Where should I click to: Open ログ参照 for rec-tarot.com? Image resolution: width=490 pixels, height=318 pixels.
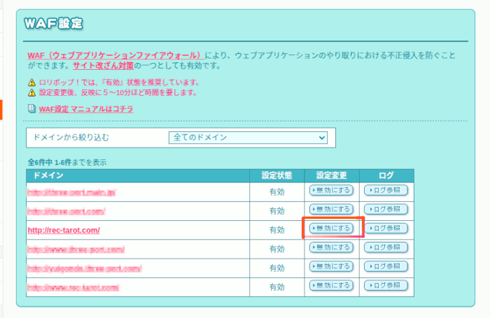pyautogui.click(x=386, y=229)
